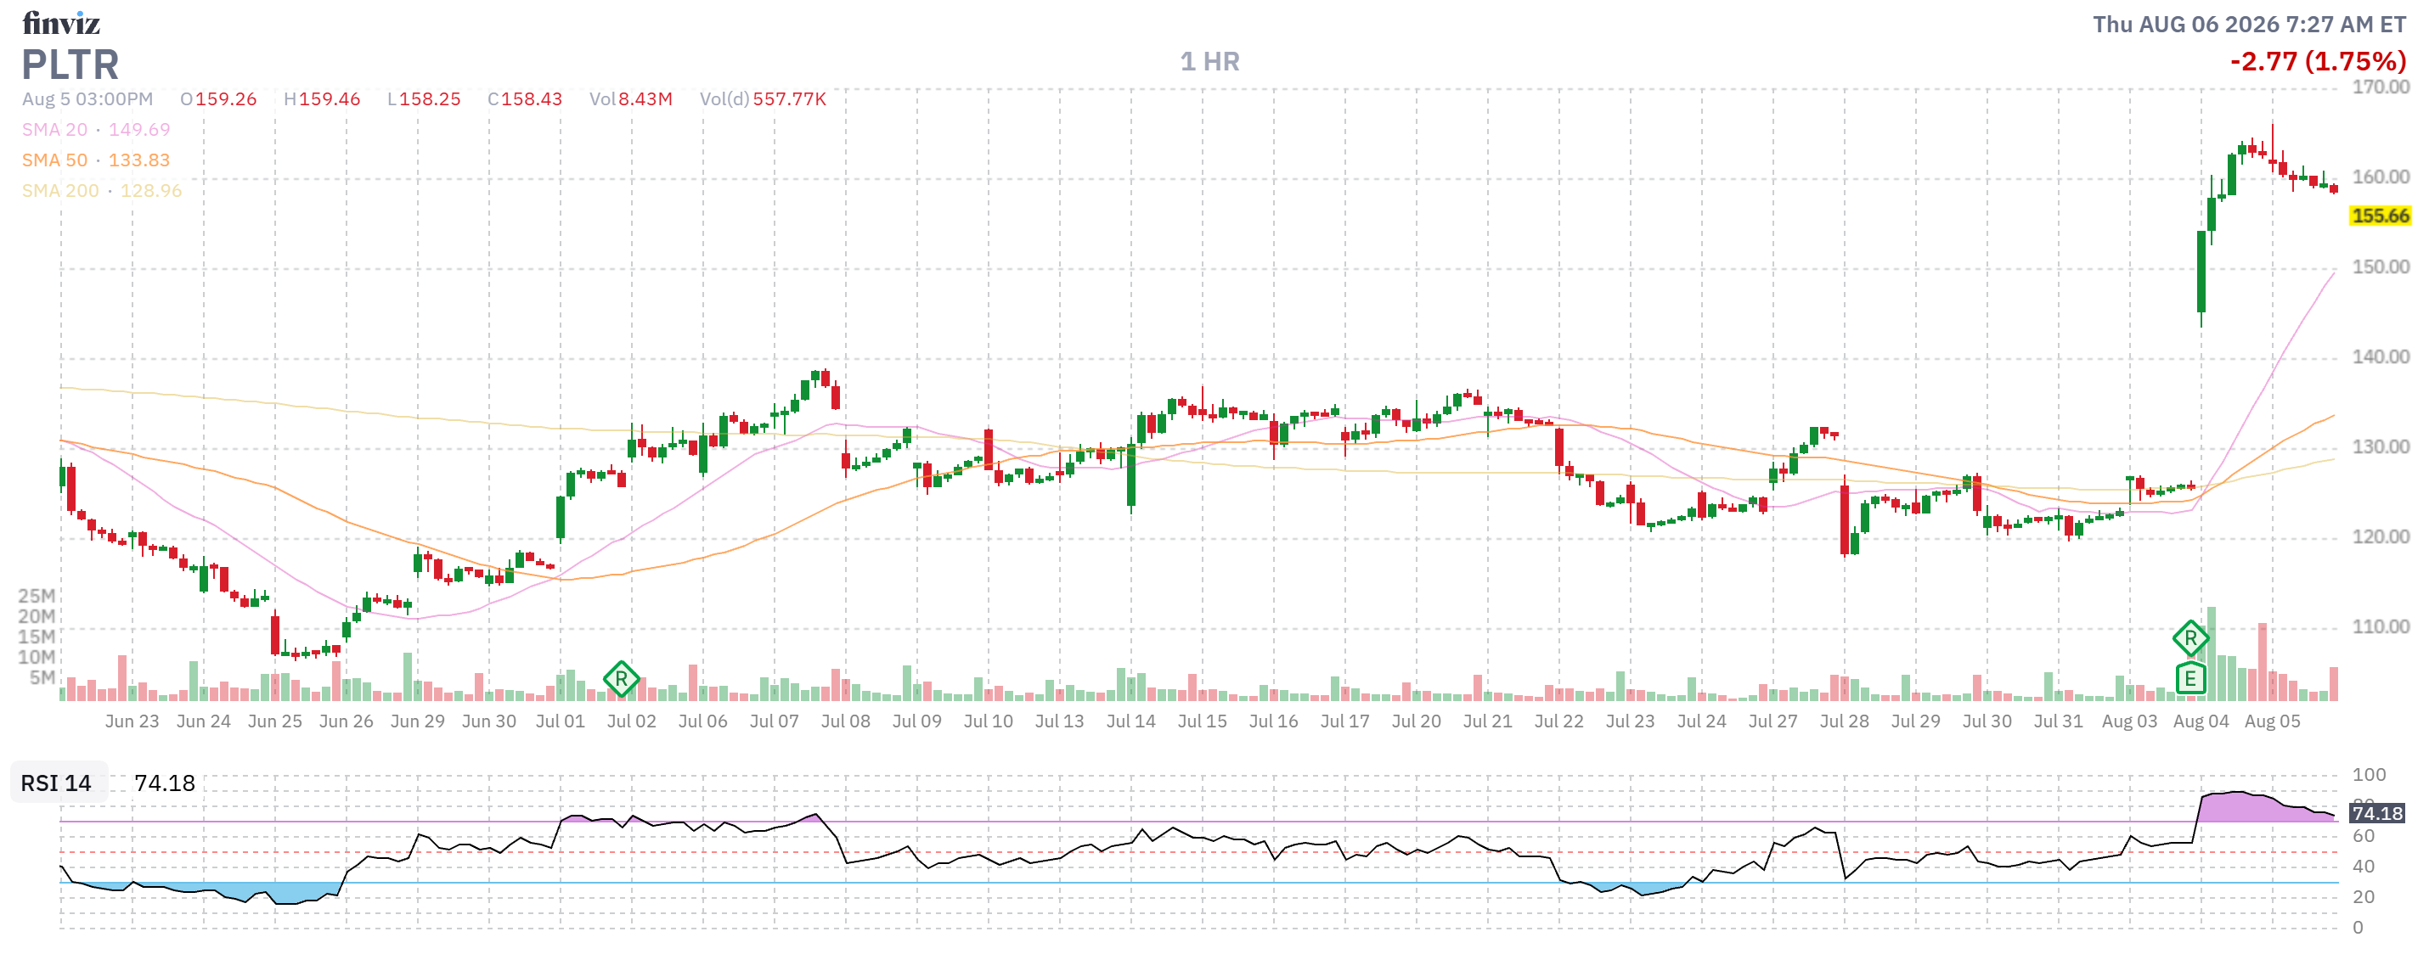The width and height of the screenshot is (2429, 954).
Task: Click the Jul 02 date label
Action: (x=632, y=721)
